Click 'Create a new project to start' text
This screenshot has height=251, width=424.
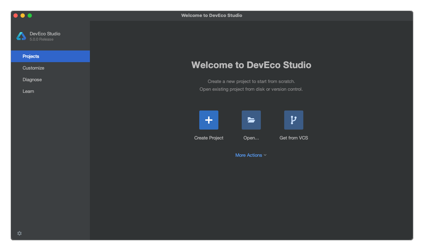click(251, 82)
